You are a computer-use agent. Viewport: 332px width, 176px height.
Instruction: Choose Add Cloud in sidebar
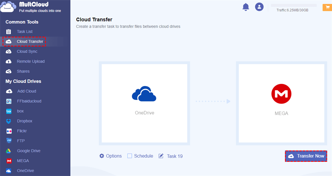(27, 91)
